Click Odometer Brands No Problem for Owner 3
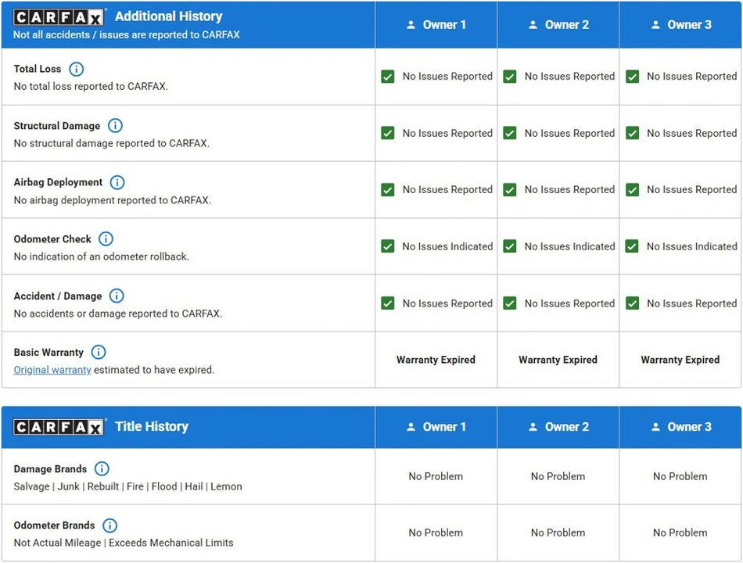The image size is (743, 563). [x=680, y=533]
